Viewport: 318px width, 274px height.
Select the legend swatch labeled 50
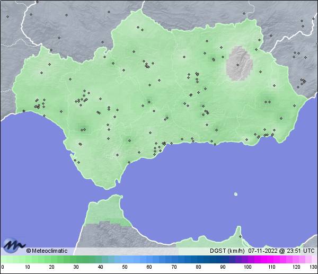pyautogui.click(x=125, y=259)
